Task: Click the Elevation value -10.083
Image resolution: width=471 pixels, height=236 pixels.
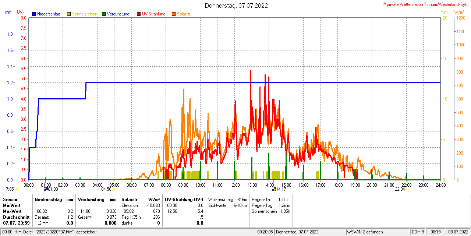Action: tap(152, 205)
